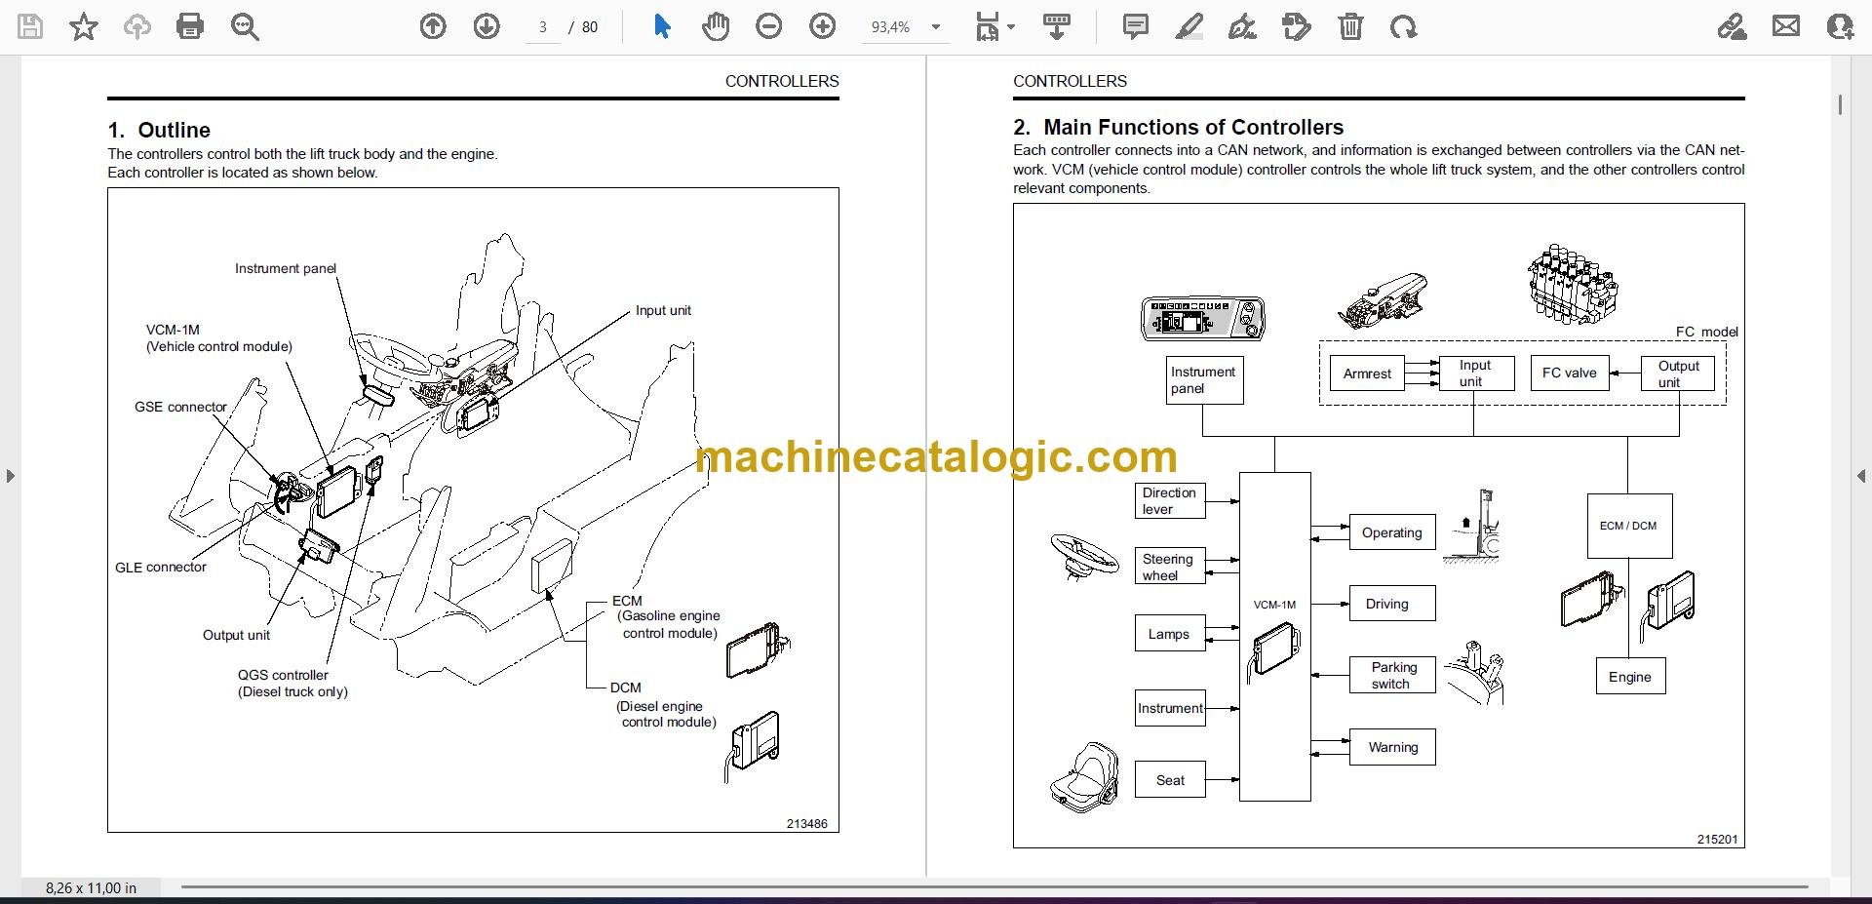1872x904 pixels.
Task: Click figure number 215201
Action: coord(1717,839)
